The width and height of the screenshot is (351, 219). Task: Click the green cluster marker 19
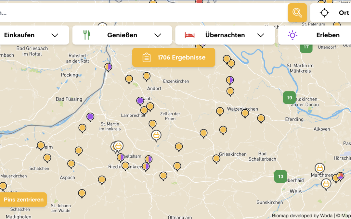[x=289, y=98]
